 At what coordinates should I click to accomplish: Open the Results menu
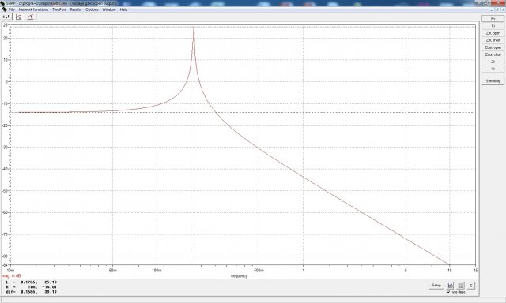pos(76,9)
